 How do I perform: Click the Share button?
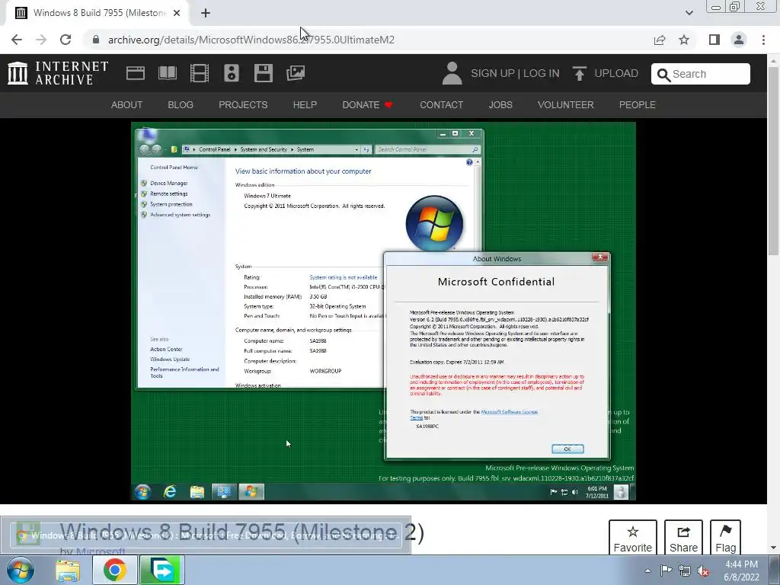[x=683, y=539]
